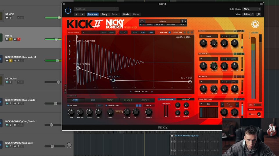The image size is (279, 156).
Task: Adjust the NICKYROMERO_Clap_Classic volume fader
Action: (51, 125)
